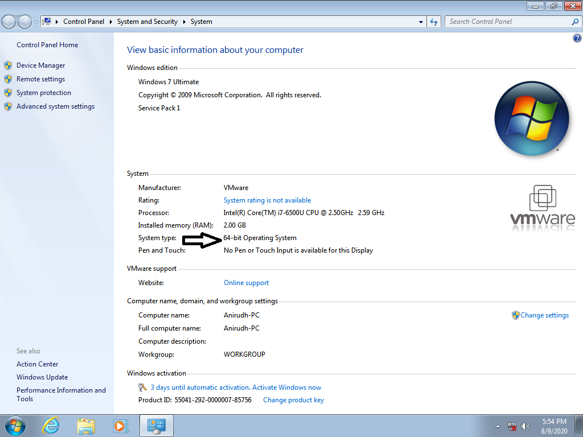This screenshot has width=583, height=437.
Task: Expand the arrow after Control Panel breadcrumb
Action: (111, 22)
